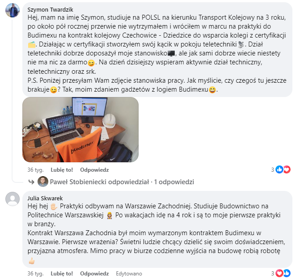296x279 pixels.
Task: Open like reaction icon on Szymon's comment
Action: click(279, 169)
